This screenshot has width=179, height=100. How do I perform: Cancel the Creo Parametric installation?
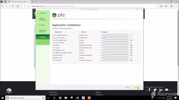pos(131,55)
